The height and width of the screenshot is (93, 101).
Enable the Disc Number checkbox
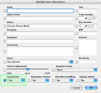point(77,26)
